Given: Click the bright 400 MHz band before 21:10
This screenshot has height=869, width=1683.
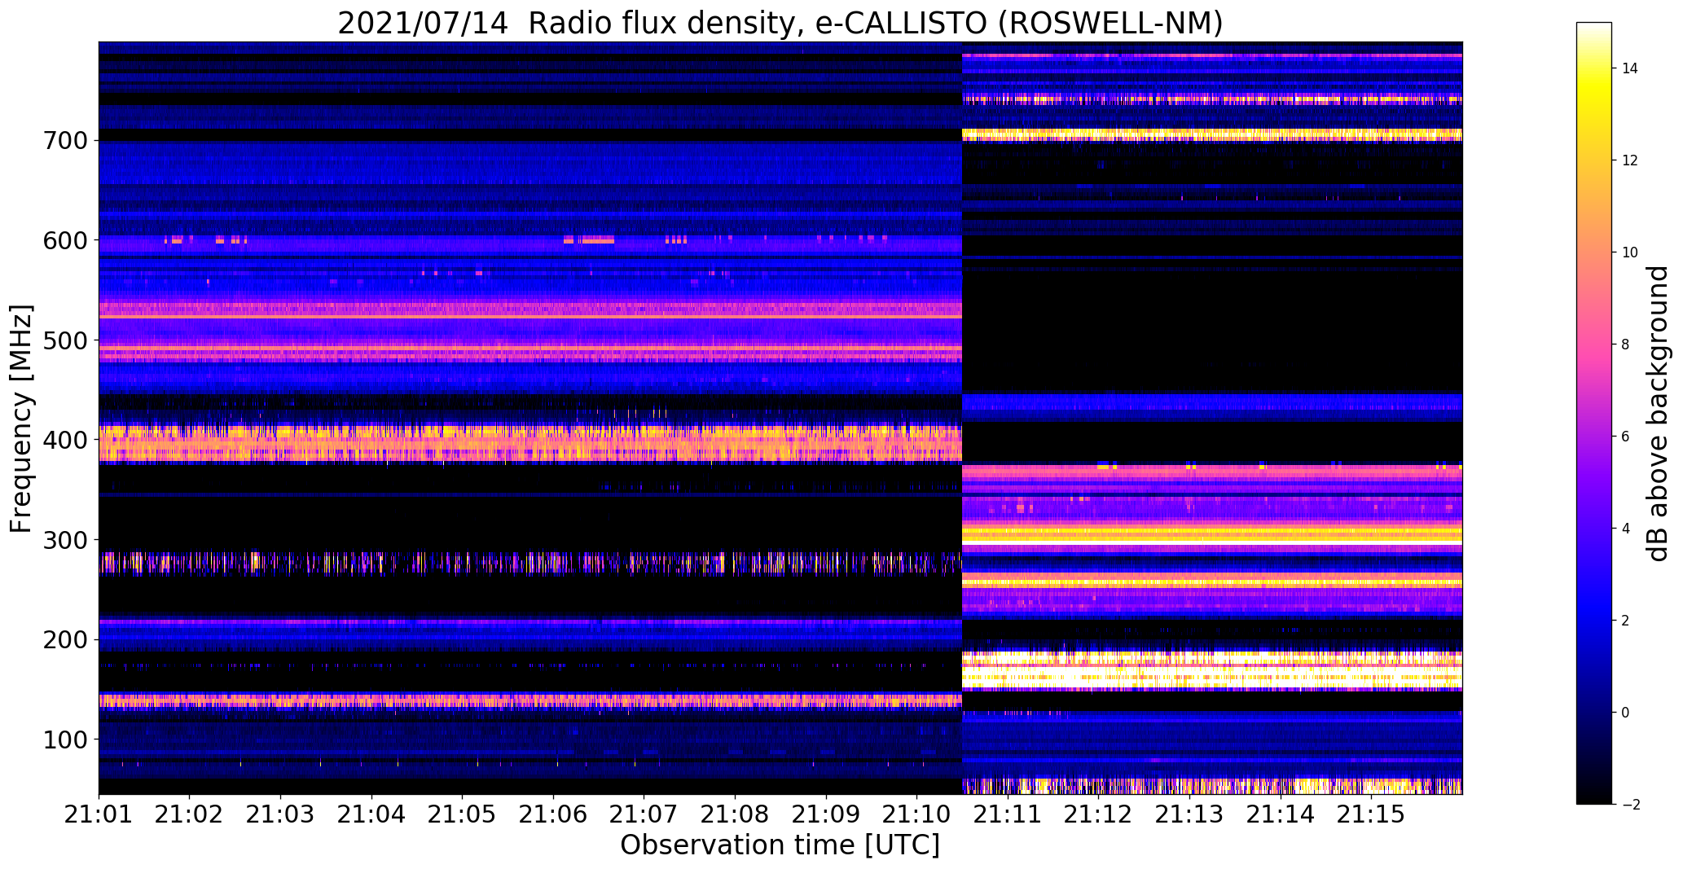Looking at the screenshot, I should [530, 444].
